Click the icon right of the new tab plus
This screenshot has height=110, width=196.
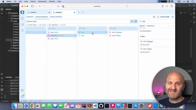tap(83, 12)
